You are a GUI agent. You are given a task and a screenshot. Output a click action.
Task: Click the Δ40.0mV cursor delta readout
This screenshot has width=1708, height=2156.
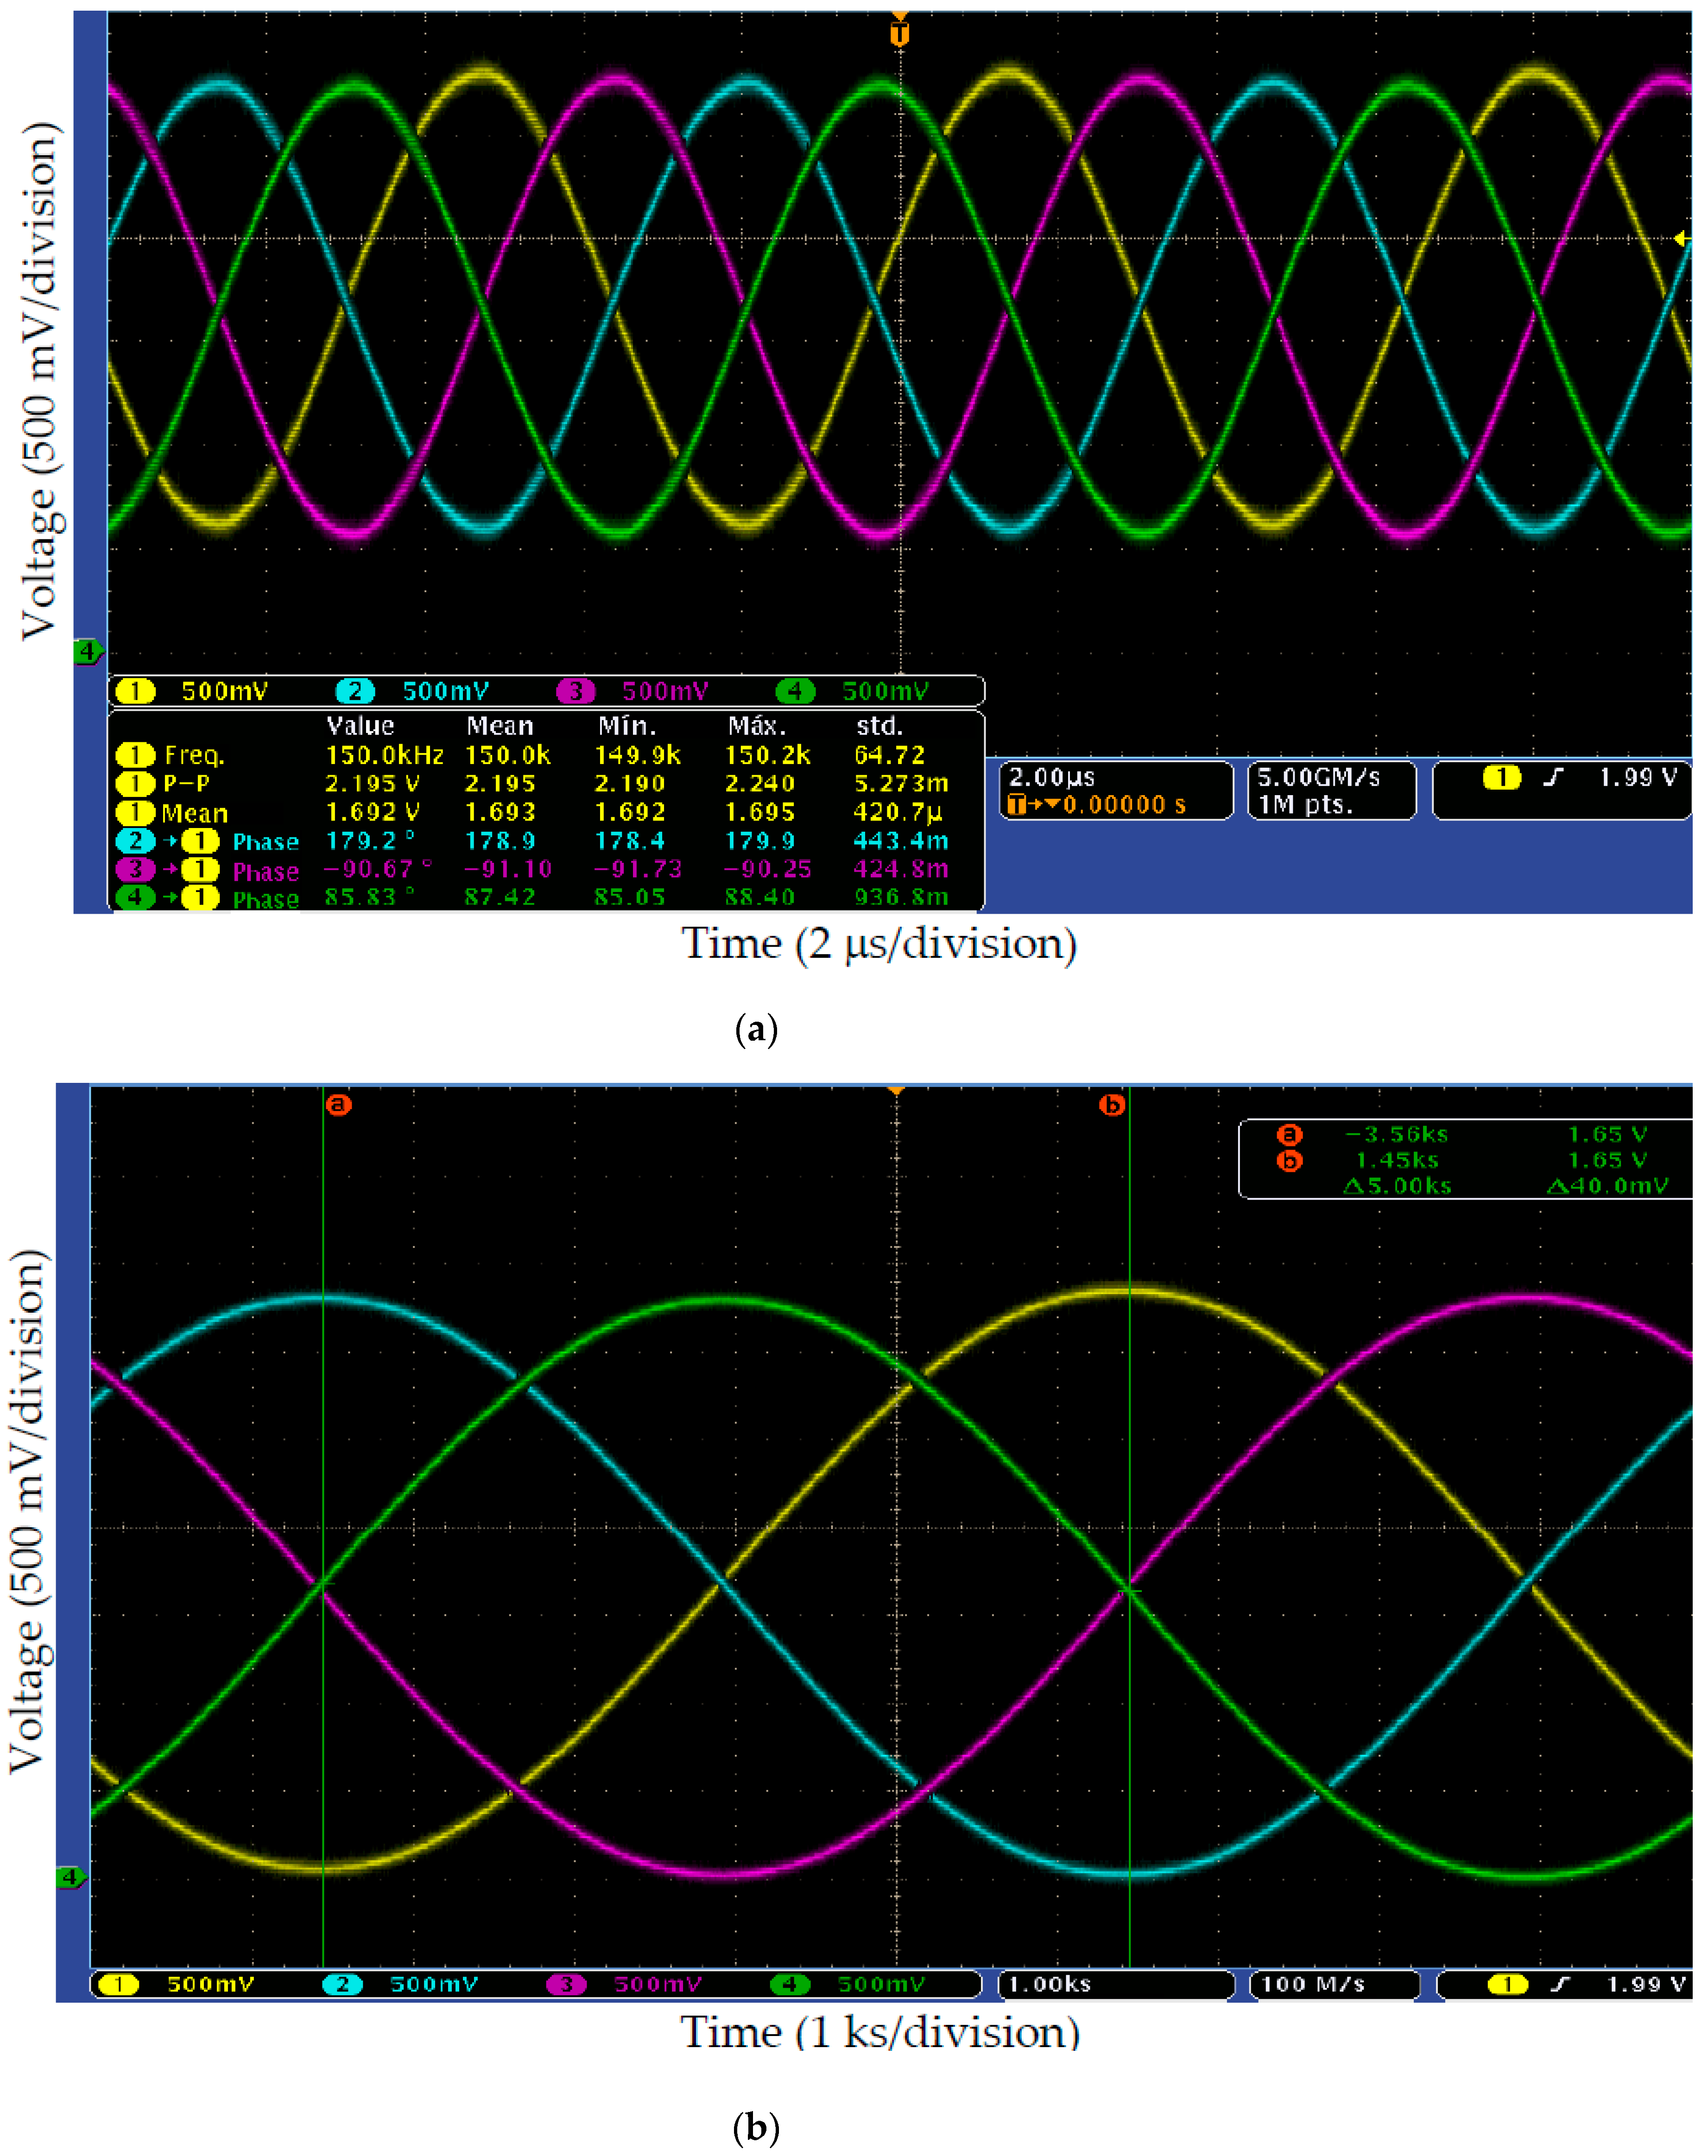point(1607,1186)
